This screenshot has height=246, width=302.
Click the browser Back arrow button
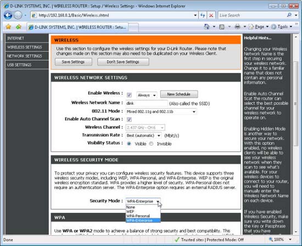click(8, 15)
